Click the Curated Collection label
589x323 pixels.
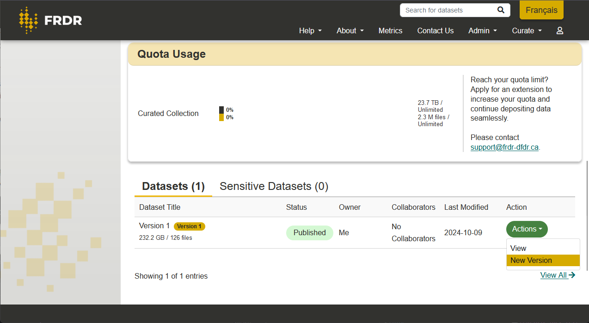[168, 113]
